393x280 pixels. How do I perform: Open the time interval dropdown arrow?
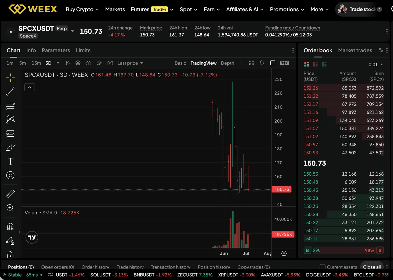click(58, 63)
